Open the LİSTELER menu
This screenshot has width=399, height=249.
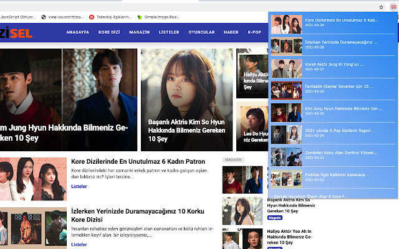coord(169,32)
